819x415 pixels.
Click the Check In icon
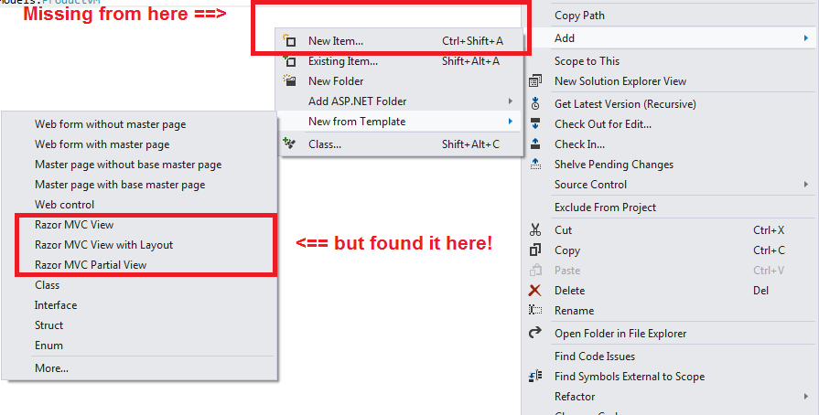(535, 144)
